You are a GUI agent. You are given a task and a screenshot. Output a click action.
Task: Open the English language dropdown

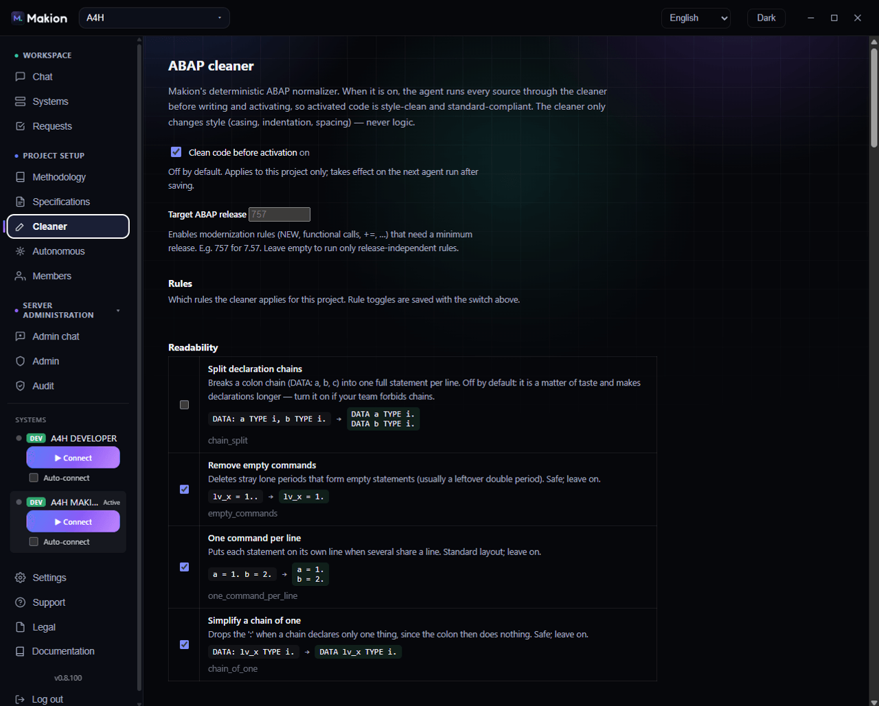(x=696, y=18)
